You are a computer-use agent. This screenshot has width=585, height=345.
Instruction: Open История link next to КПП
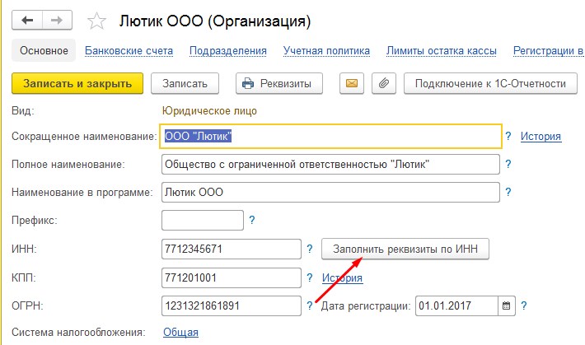click(342, 277)
